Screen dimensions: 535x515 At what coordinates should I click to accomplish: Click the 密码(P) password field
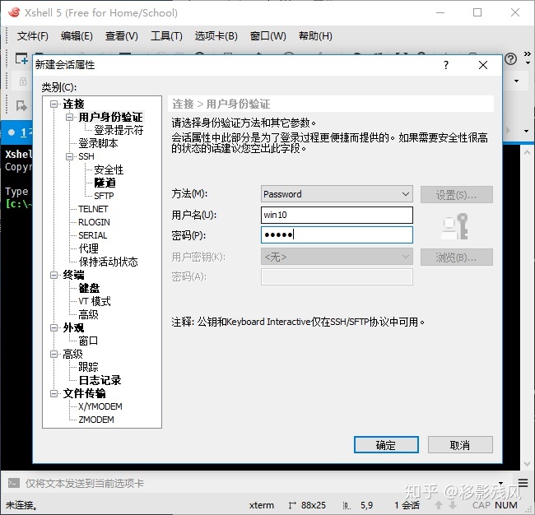coord(337,234)
